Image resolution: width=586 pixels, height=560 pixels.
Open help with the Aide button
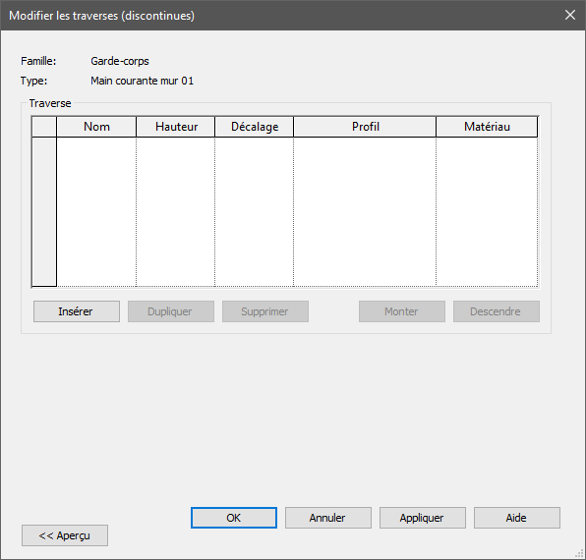(517, 518)
